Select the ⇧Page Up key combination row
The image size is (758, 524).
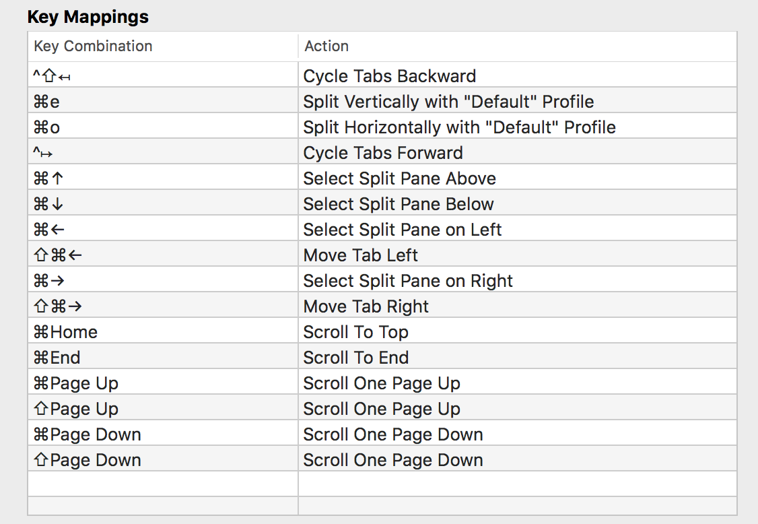76,409
